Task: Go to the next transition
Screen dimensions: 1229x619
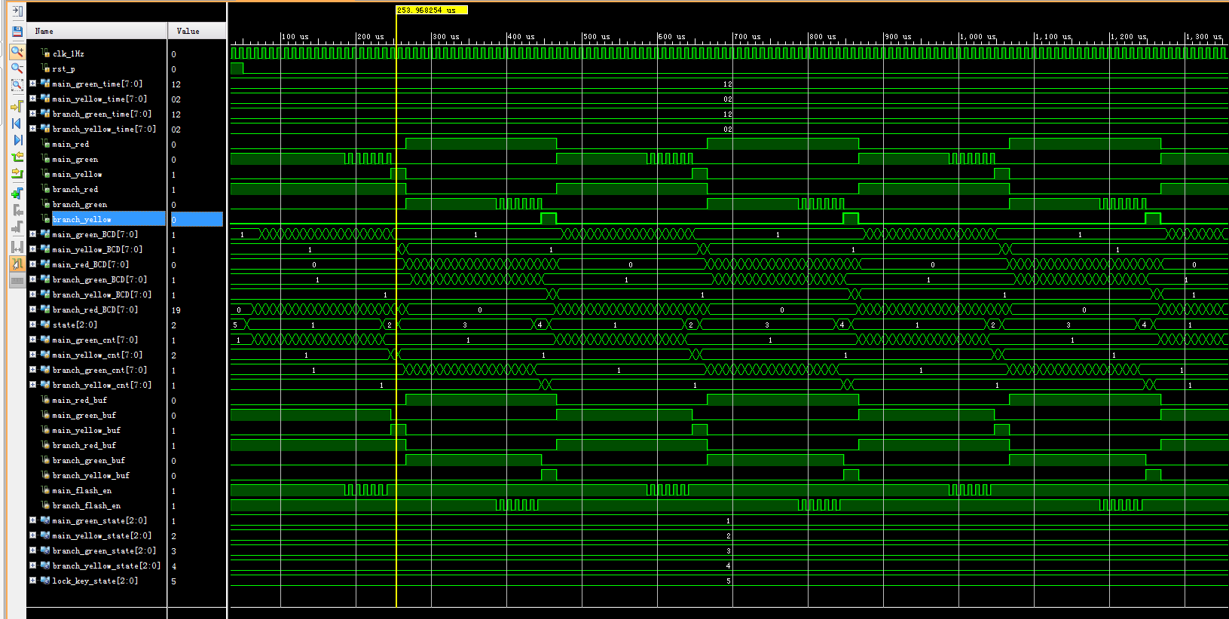Action: point(17,174)
